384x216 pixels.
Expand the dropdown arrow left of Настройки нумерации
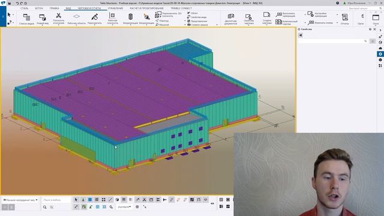(305, 14)
